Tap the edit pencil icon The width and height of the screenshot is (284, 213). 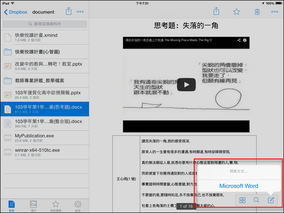pyautogui.click(x=271, y=200)
